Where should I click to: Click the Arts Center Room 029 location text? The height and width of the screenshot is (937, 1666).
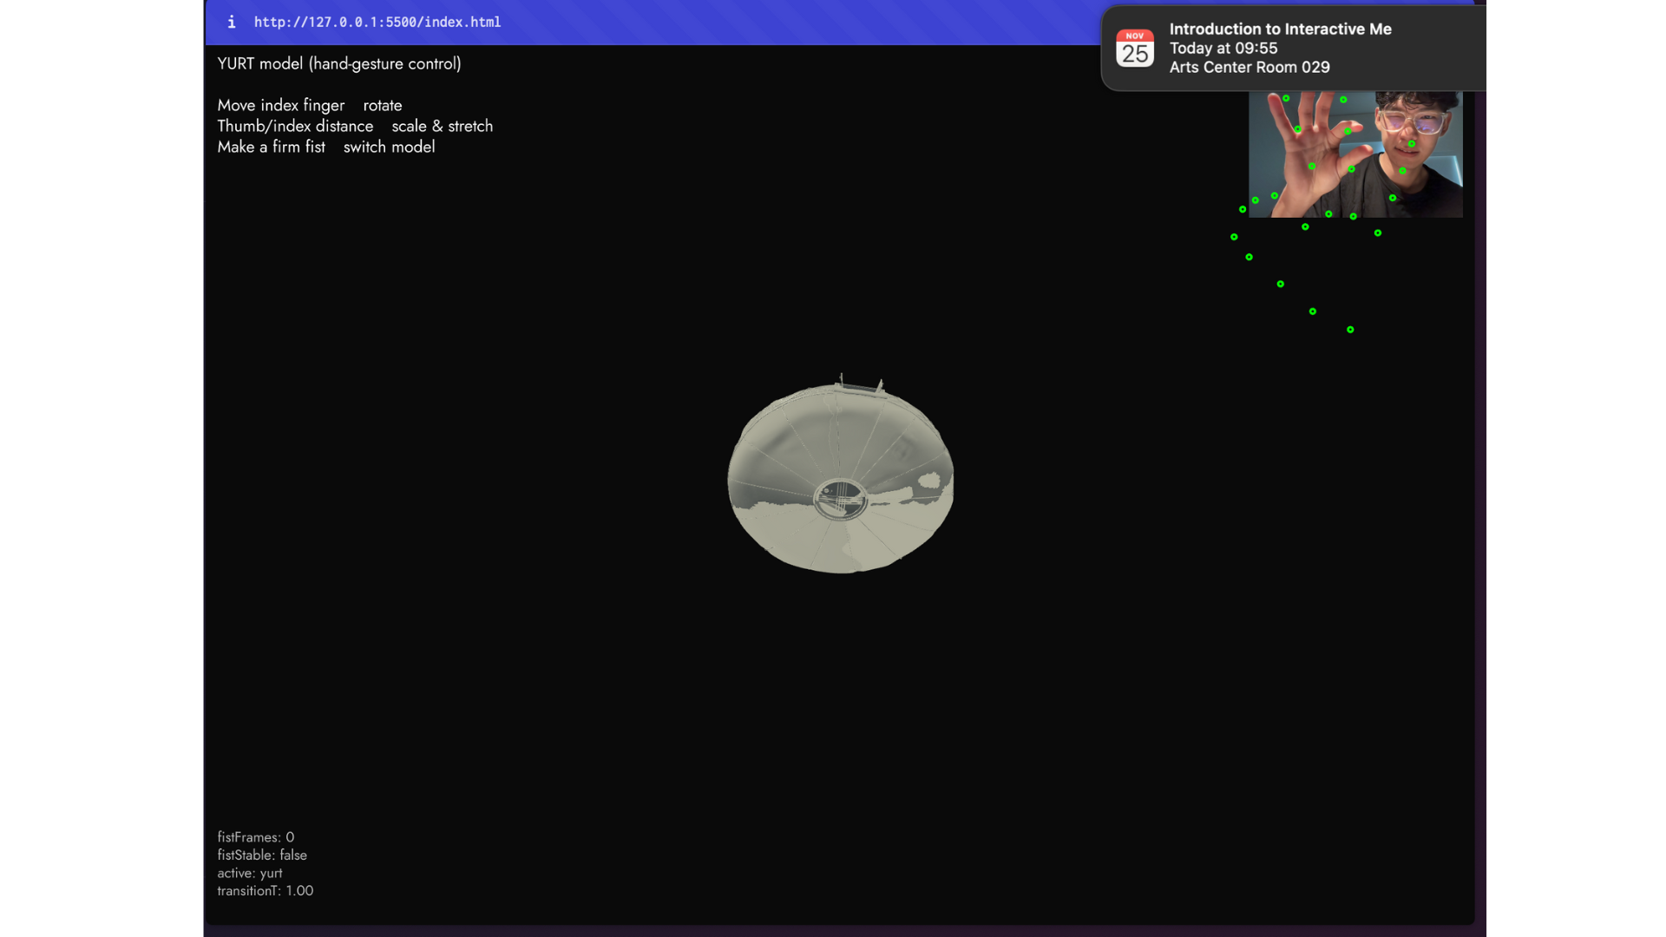(x=1249, y=68)
